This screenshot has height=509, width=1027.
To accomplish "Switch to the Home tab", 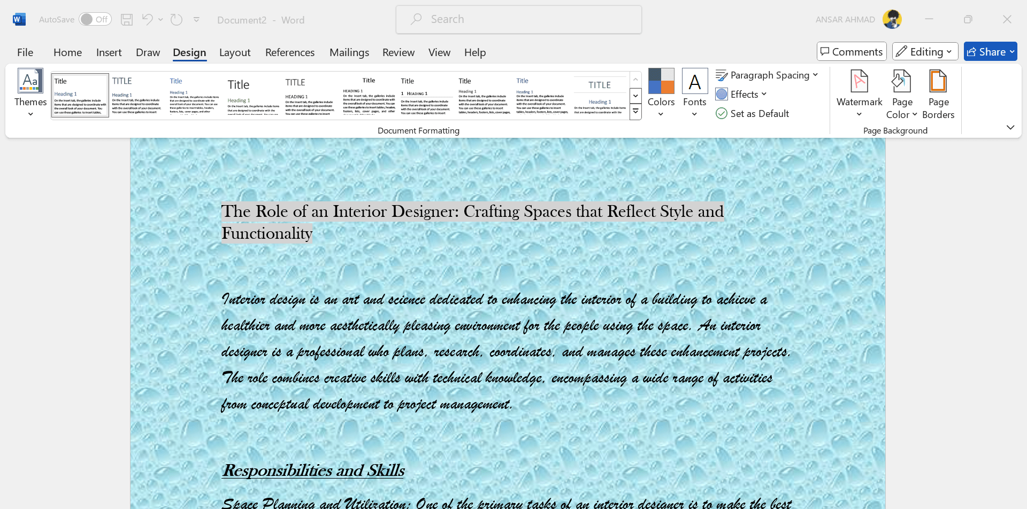I will point(67,52).
